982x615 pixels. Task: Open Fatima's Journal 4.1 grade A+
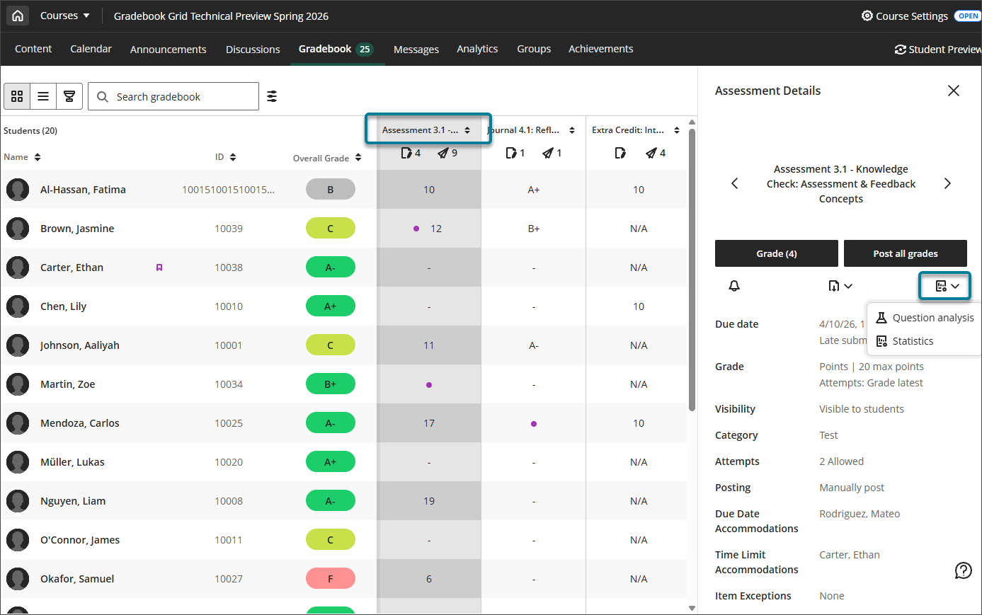coord(534,190)
